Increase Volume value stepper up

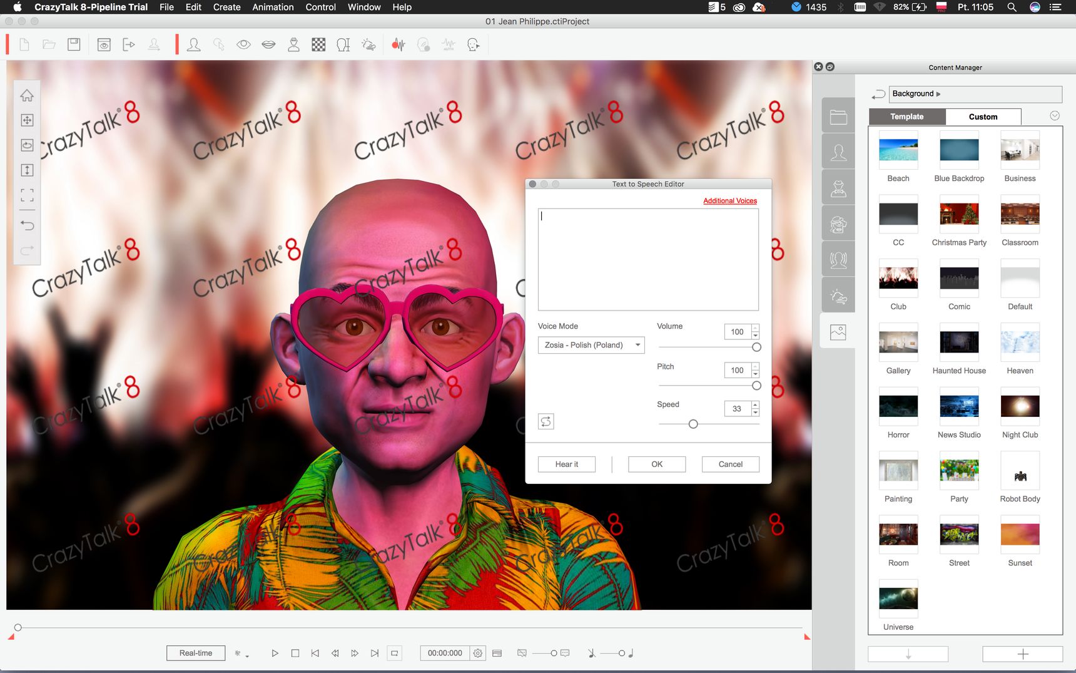pos(756,328)
